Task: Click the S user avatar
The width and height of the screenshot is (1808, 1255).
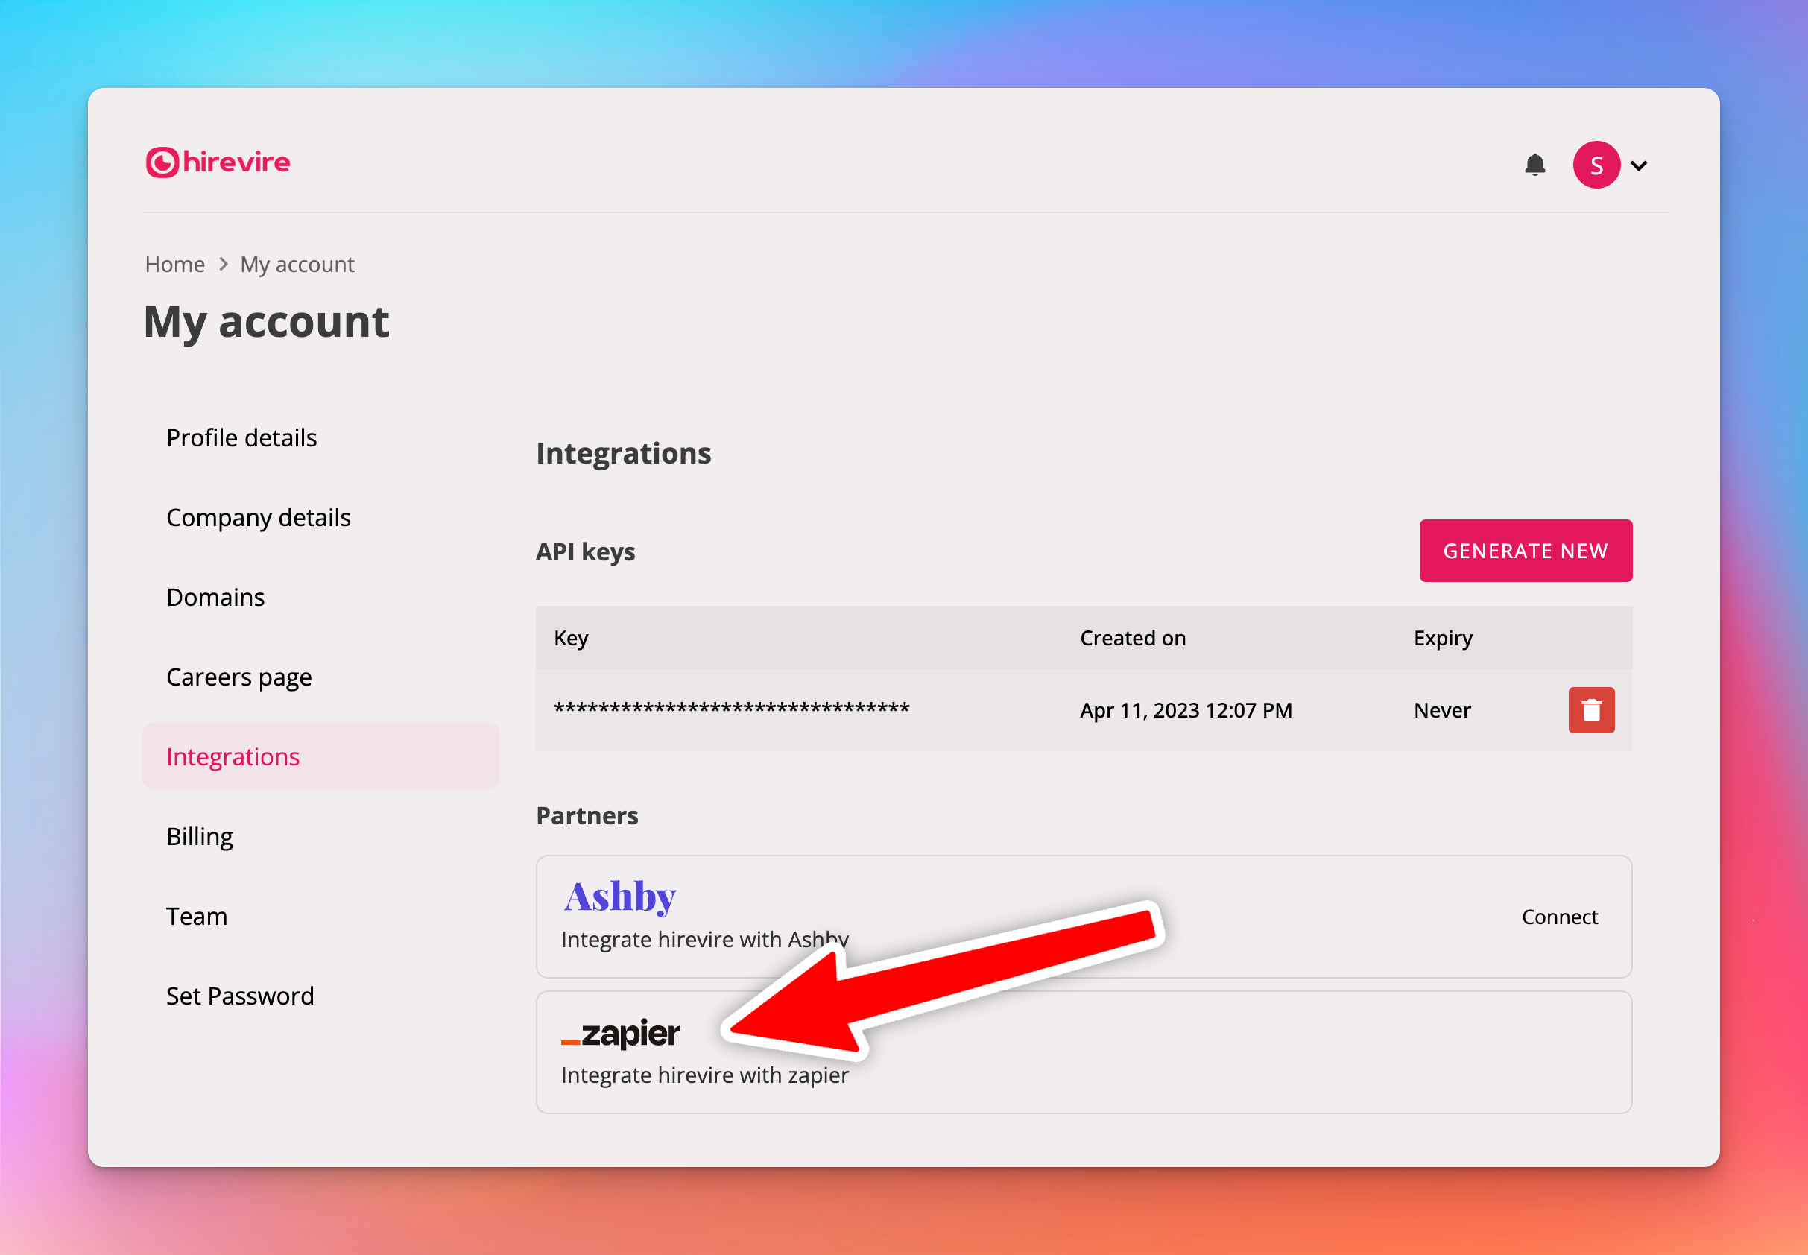Action: click(x=1596, y=165)
